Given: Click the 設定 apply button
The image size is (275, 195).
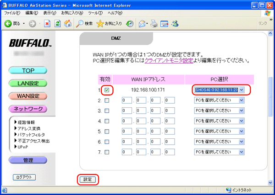Looking at the screenshot, I should click(88, 179).
